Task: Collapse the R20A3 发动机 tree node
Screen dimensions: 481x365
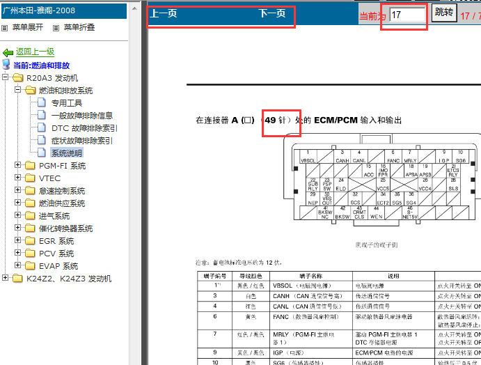Action: (x=5, y=77)
